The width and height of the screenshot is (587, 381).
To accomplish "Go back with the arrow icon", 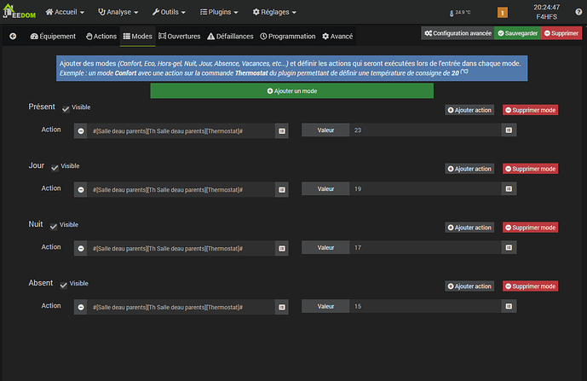I will [x=13, y=37].
